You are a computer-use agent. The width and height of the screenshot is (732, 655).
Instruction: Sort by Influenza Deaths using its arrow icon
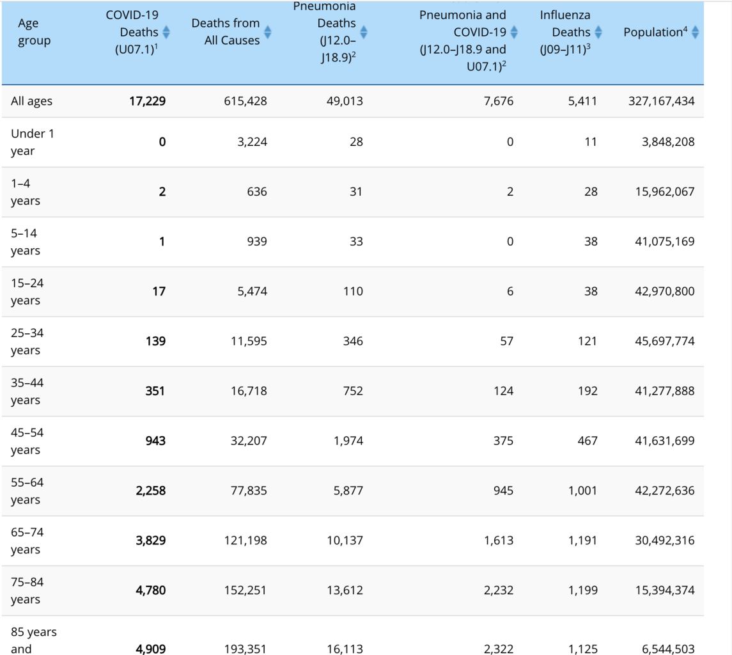tap(598, 32)
